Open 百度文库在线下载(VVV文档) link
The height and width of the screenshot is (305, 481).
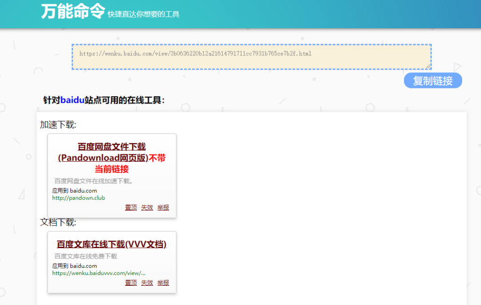[112, 244]
